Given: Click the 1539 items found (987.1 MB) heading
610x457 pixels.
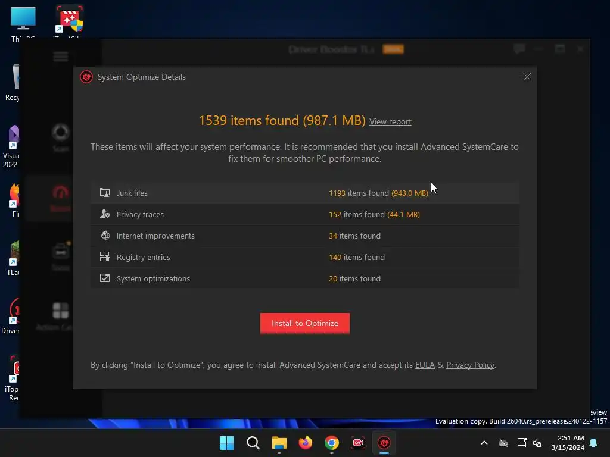Looking at the screenshot, I should (x=282, y=120).
